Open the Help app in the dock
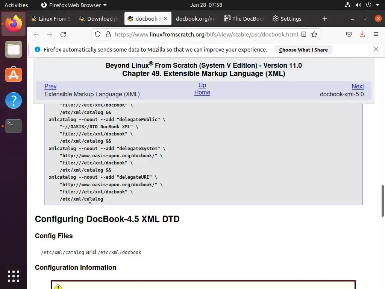This screenshot has width=385, height=289. pos(14,100)
